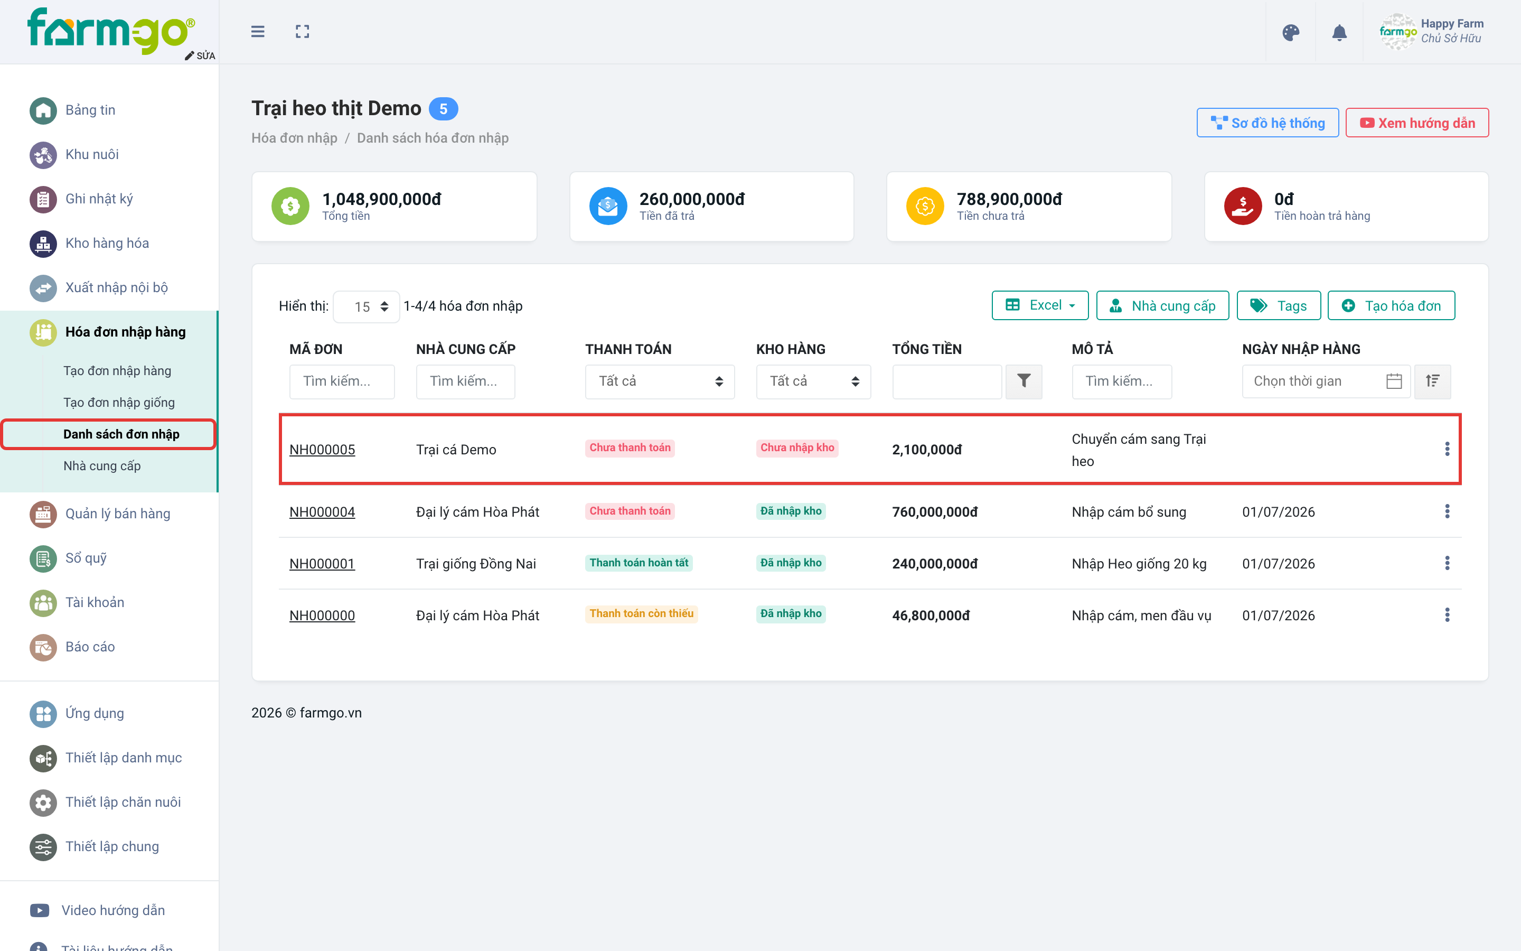This screenshot has height=951, width=1521.
Task: Open Tạo đơn nhập hàng submenu item
Action: point(117,370)
